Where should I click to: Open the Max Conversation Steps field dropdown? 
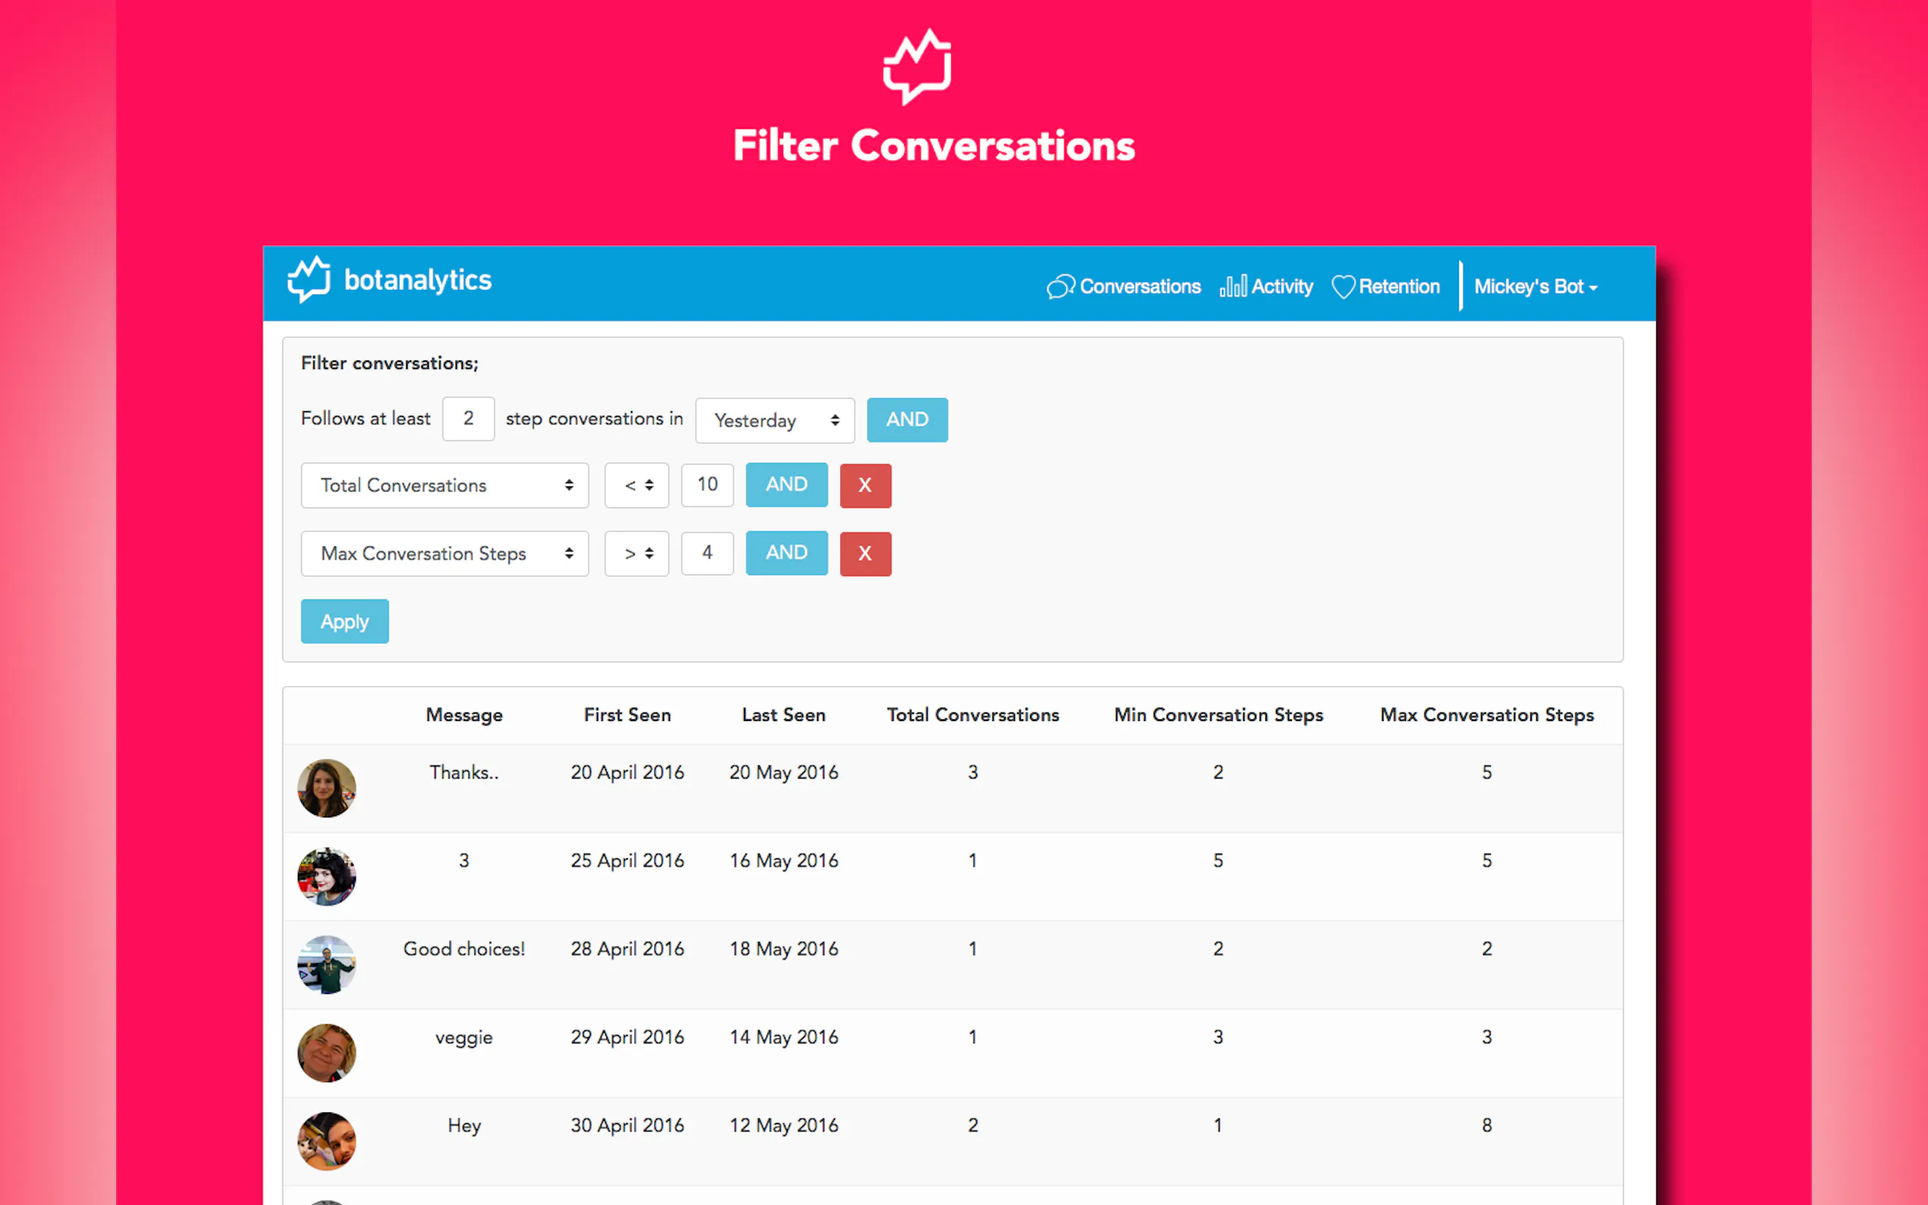[445, 553]
